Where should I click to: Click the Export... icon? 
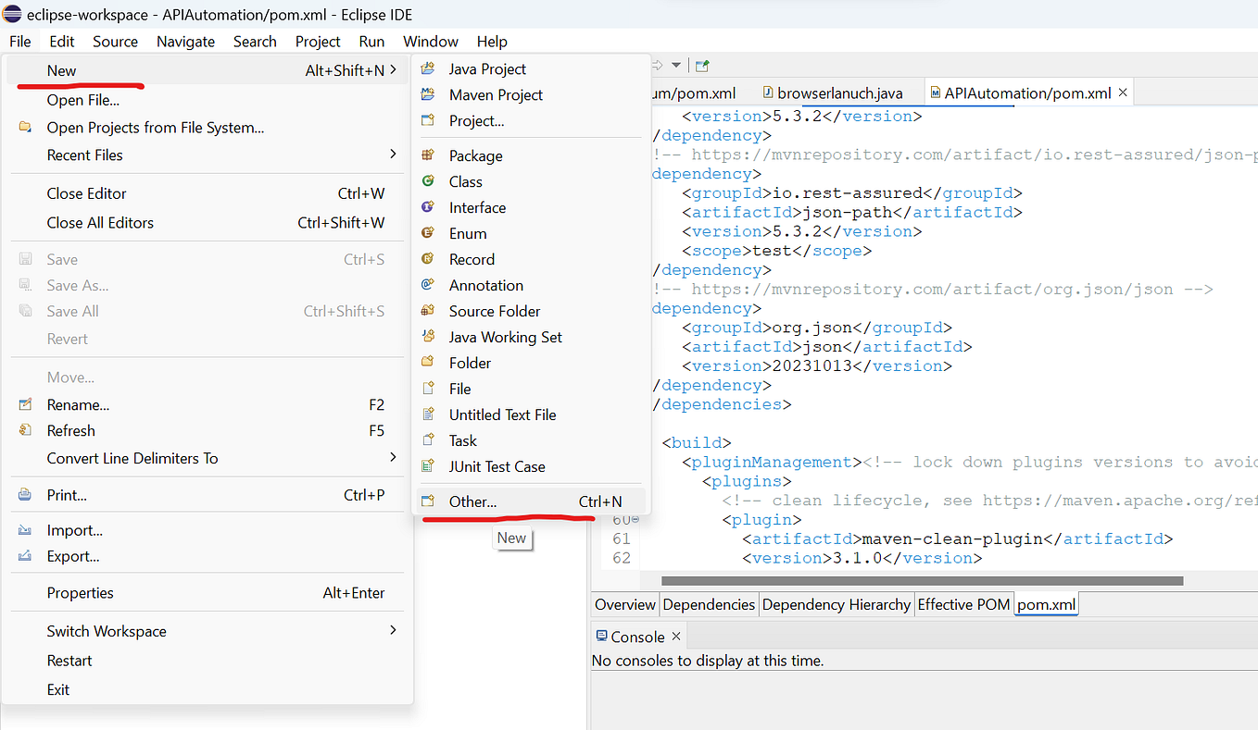click(x=26, y=556)
